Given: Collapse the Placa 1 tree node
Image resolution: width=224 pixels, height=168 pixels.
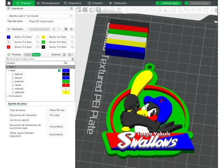Looking at the screenshot, I should (x=7, y=67).
